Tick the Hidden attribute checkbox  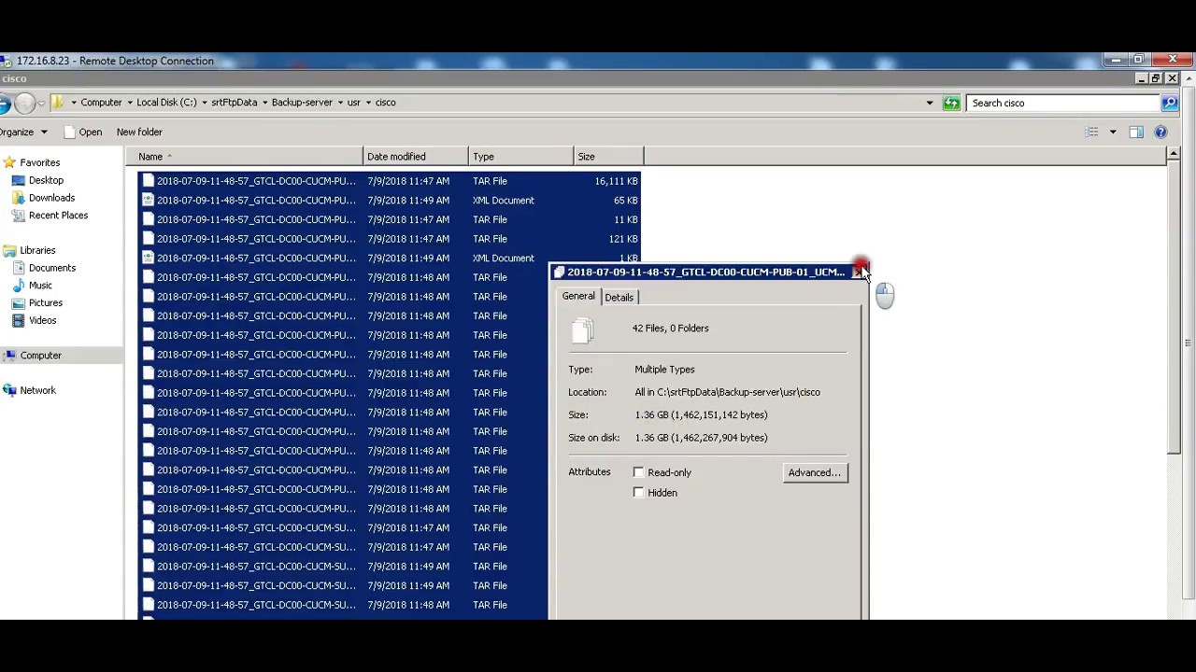pos(639,493)
